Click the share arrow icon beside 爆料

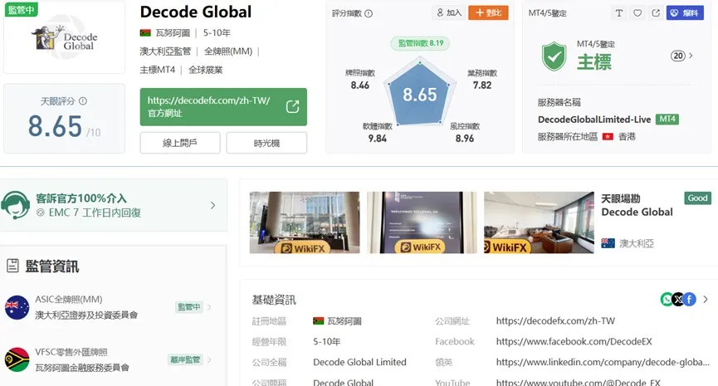click(x=656, y=12)
